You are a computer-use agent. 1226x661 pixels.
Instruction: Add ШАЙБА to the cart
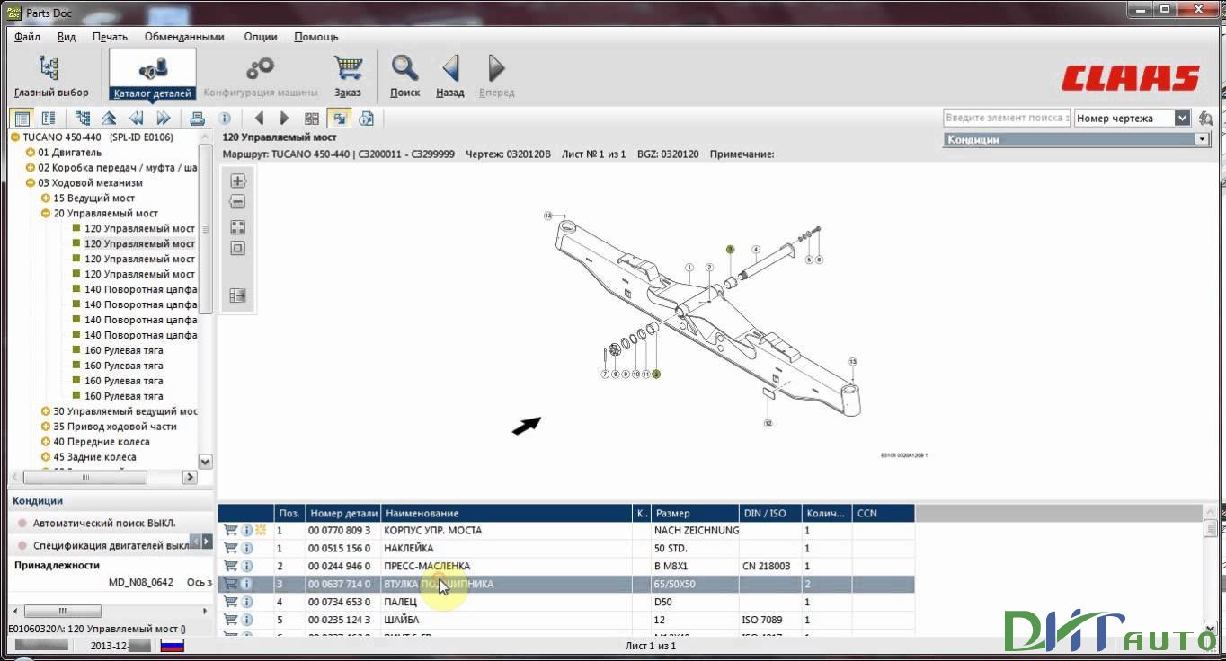(x=230, y=620)
